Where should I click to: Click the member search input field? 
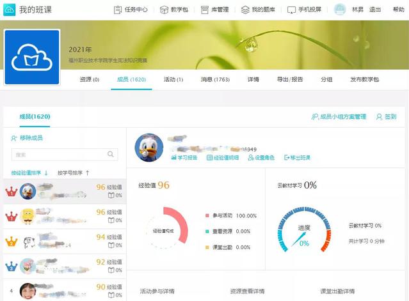click(x=58, y=154)
